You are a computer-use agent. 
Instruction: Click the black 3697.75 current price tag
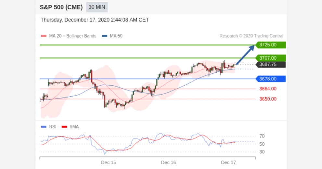(271, 65)
